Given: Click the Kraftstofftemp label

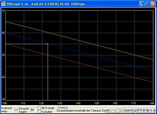Looking at the screenshot, I should pyautogui.click(x=7, y=110).
